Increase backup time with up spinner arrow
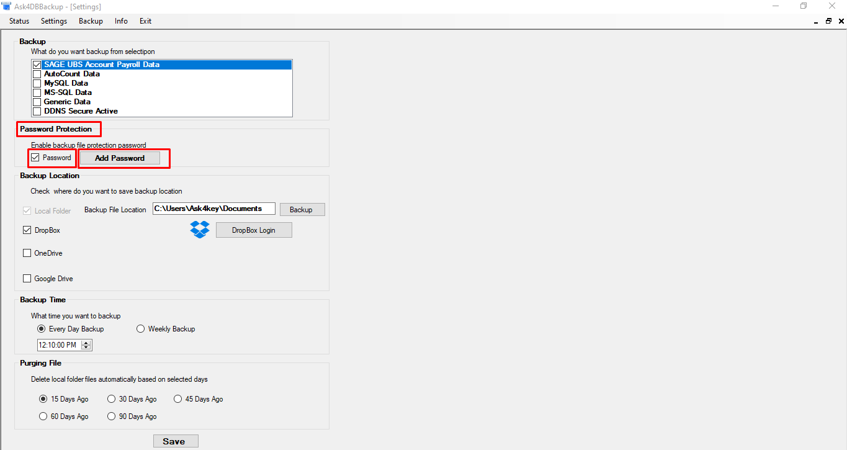847x450 pixels. (86, 342)
